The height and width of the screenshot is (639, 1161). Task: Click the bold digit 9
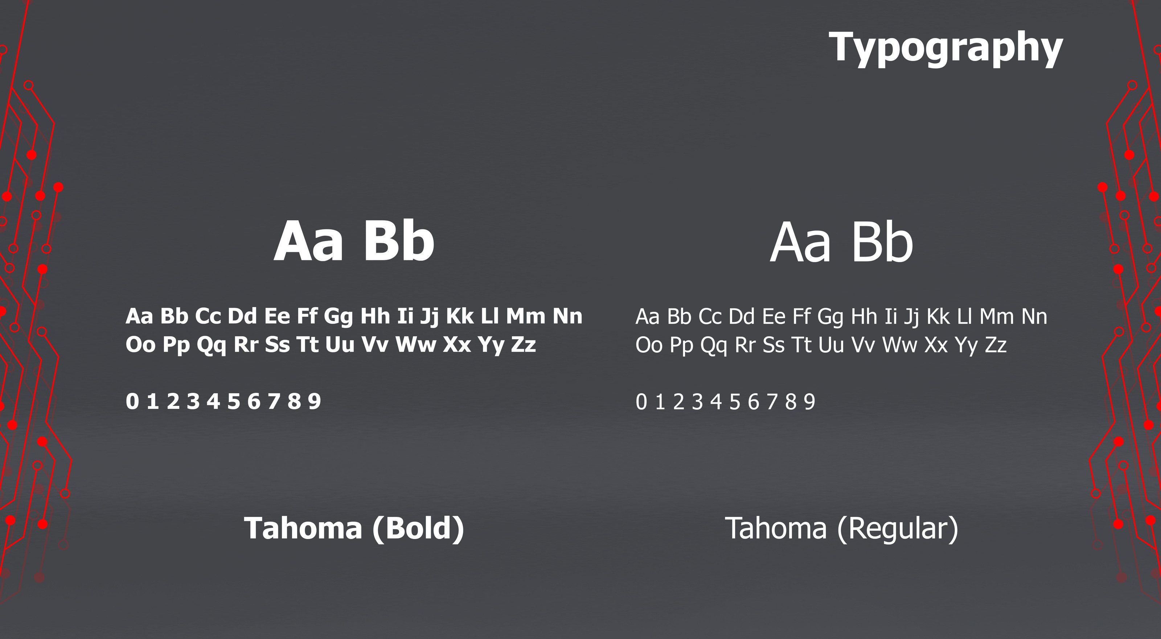(315, 401)
